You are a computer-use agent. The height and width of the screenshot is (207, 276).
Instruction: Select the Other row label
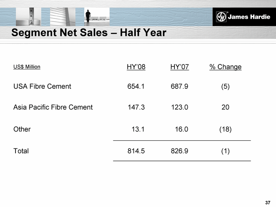click(22, 129)
